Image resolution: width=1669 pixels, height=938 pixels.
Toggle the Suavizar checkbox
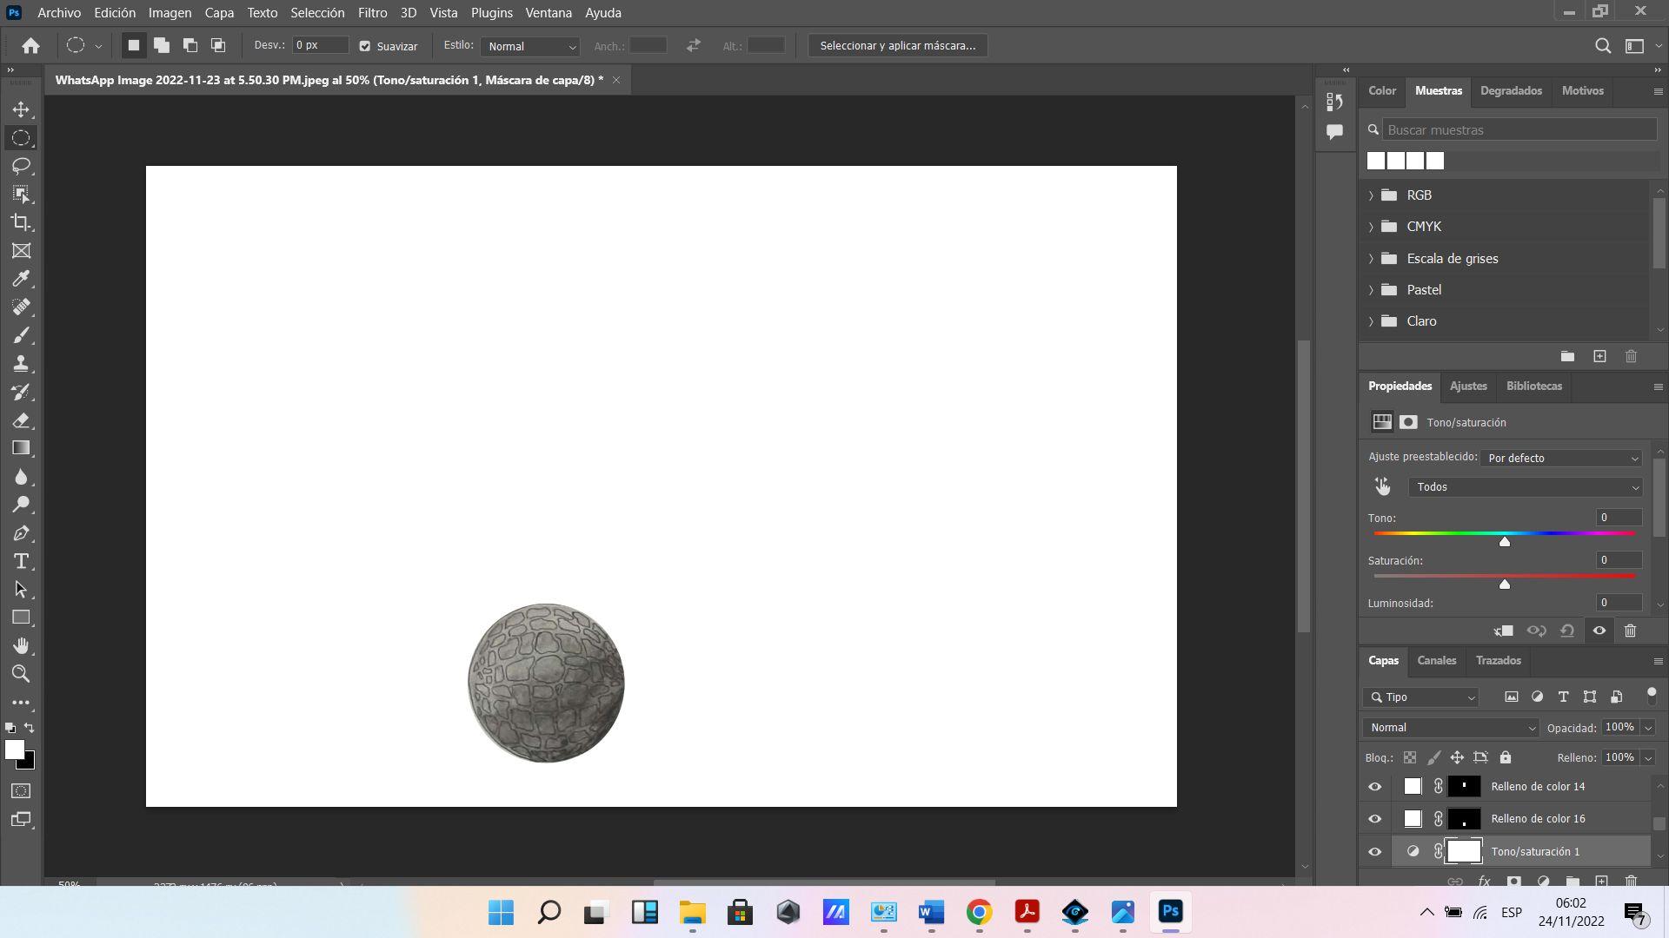(x=365, y=46)
